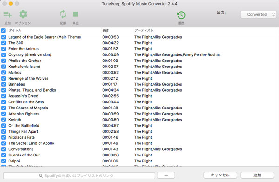Uncheck Revenge of the Wolves checkbox
279x182 pixels.
pos(4,78)
